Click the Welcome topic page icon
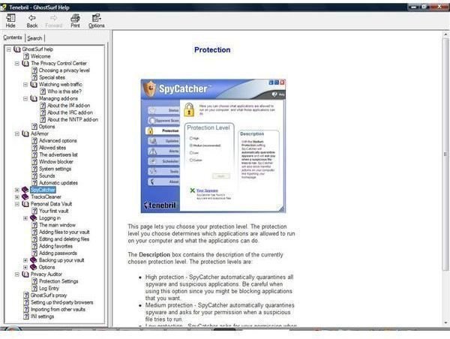The width and height of the screenshot is (450, 339). [x=26, y=56]
